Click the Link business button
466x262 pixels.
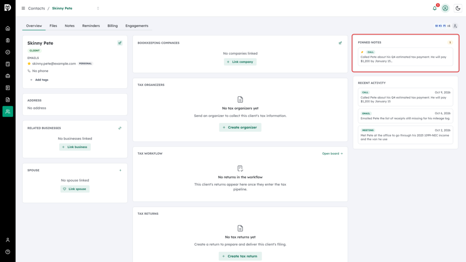click(75, 147)
